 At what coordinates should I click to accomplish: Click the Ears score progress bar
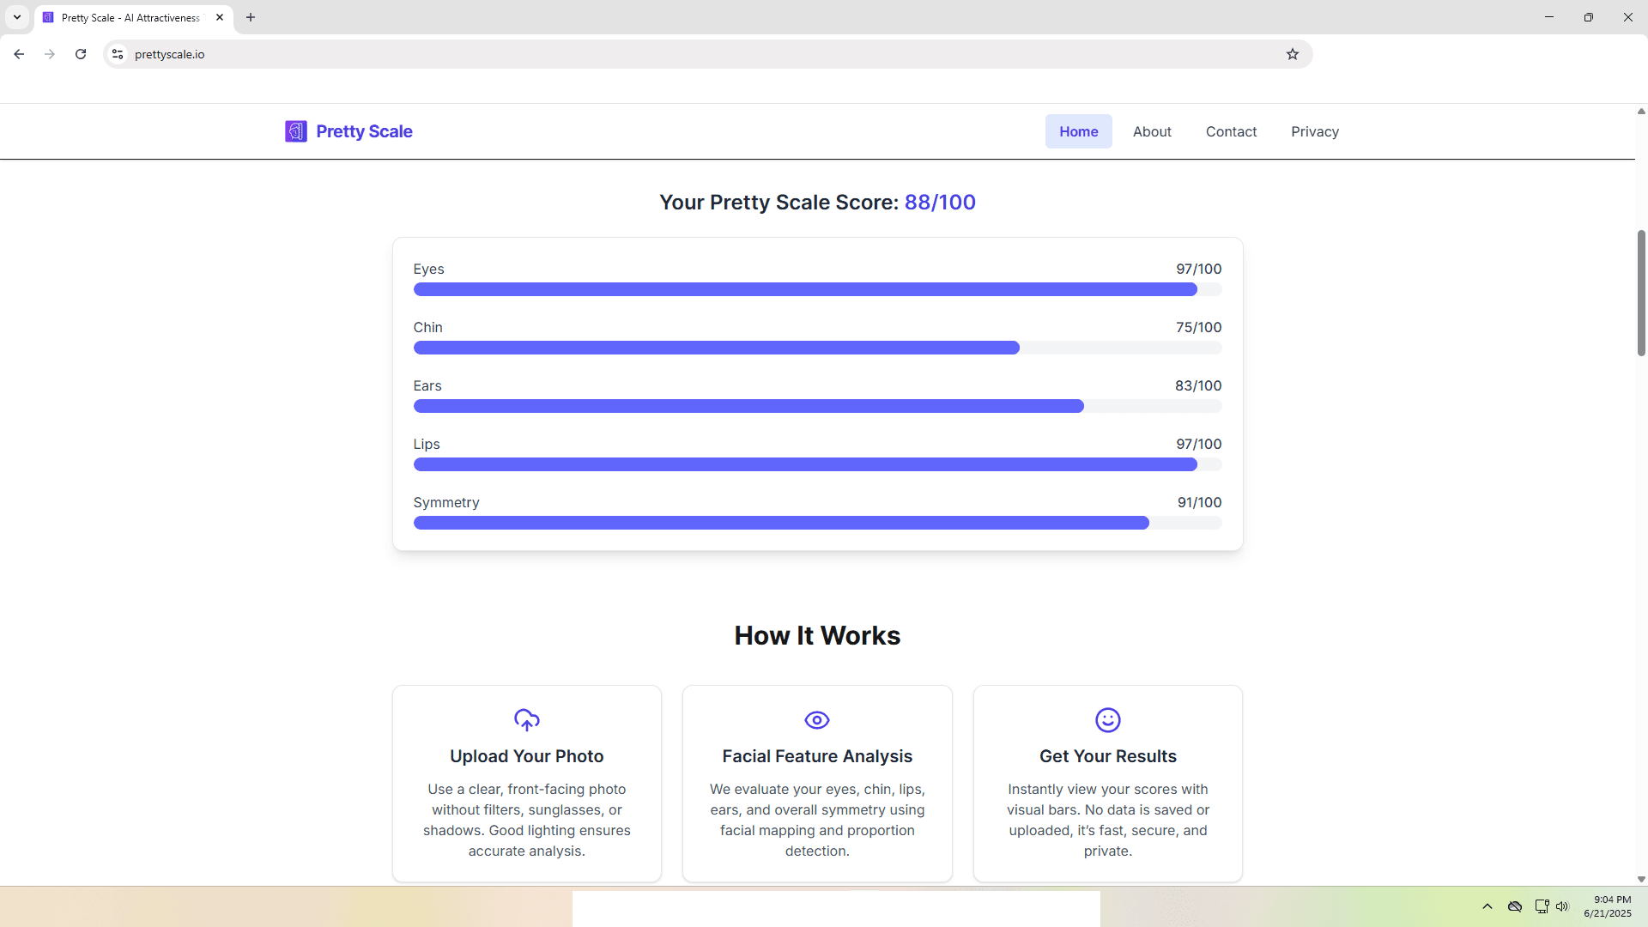(817, 406)
